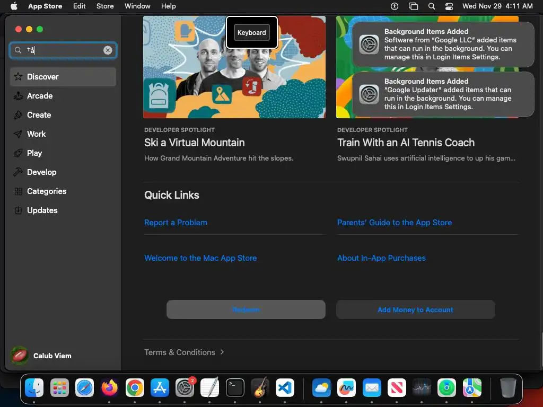543x407 pixels.
Task: Open Weather app from the Dock
Action: point(321,387)
